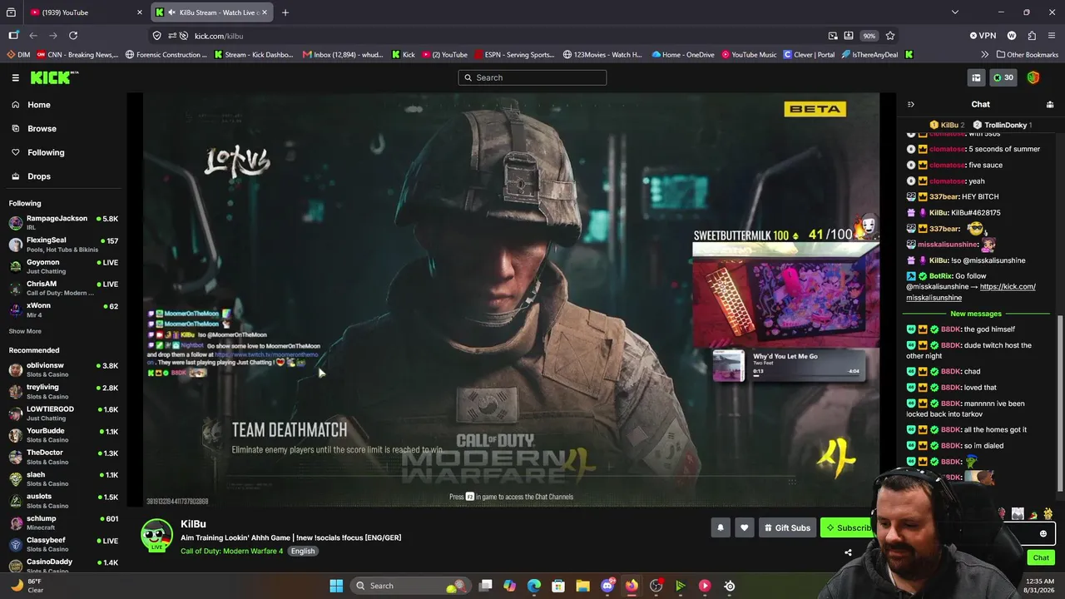Open a new browser tab
Viewport: 1065px width, 599px height.
285,12
